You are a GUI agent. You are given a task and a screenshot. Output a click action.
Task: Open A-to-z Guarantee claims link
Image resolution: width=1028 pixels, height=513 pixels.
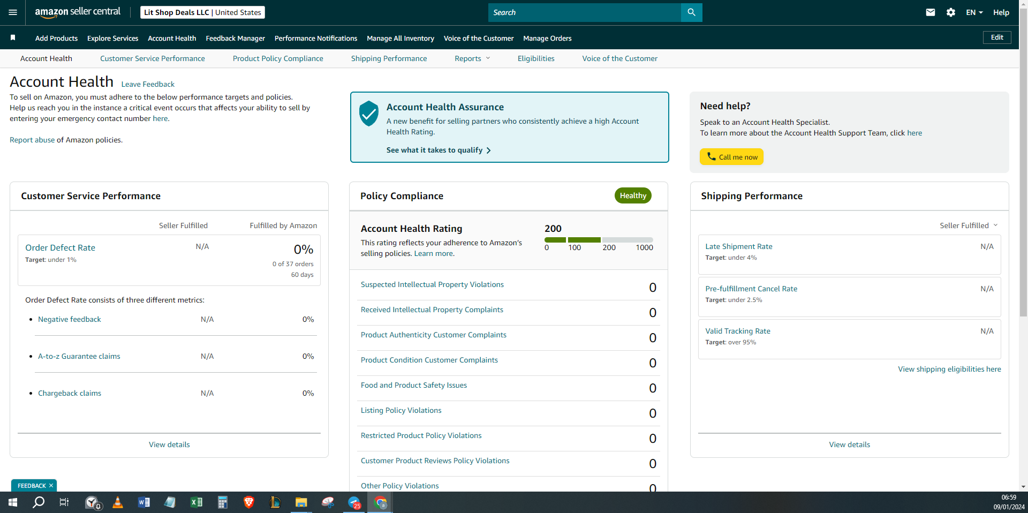click(x=79, y=356)
